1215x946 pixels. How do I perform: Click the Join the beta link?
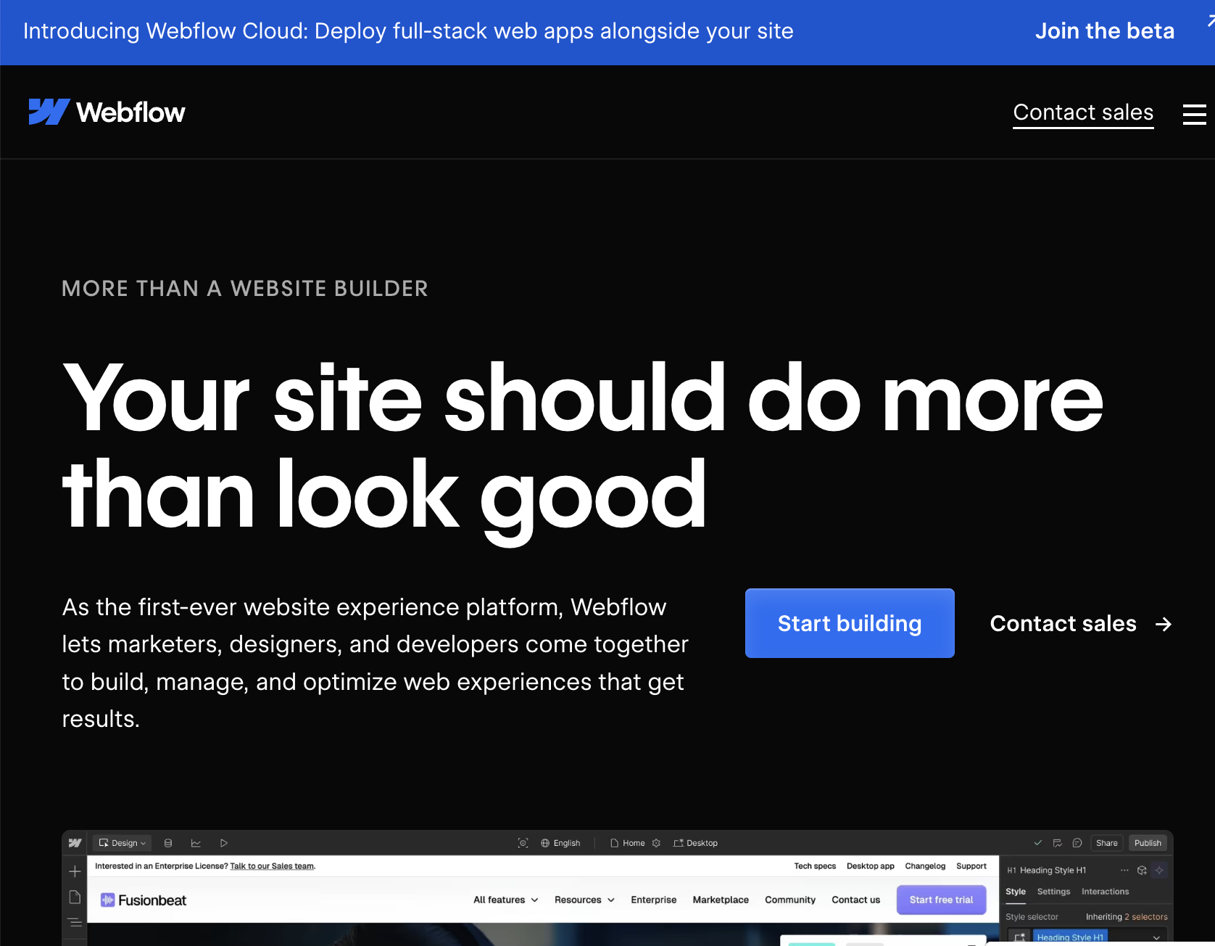coord(1104,31)
